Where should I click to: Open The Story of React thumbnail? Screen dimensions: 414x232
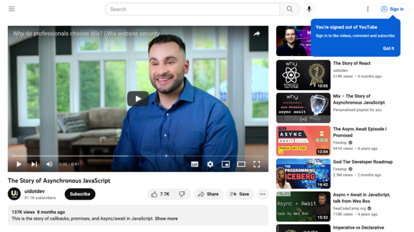coord(303,75)
